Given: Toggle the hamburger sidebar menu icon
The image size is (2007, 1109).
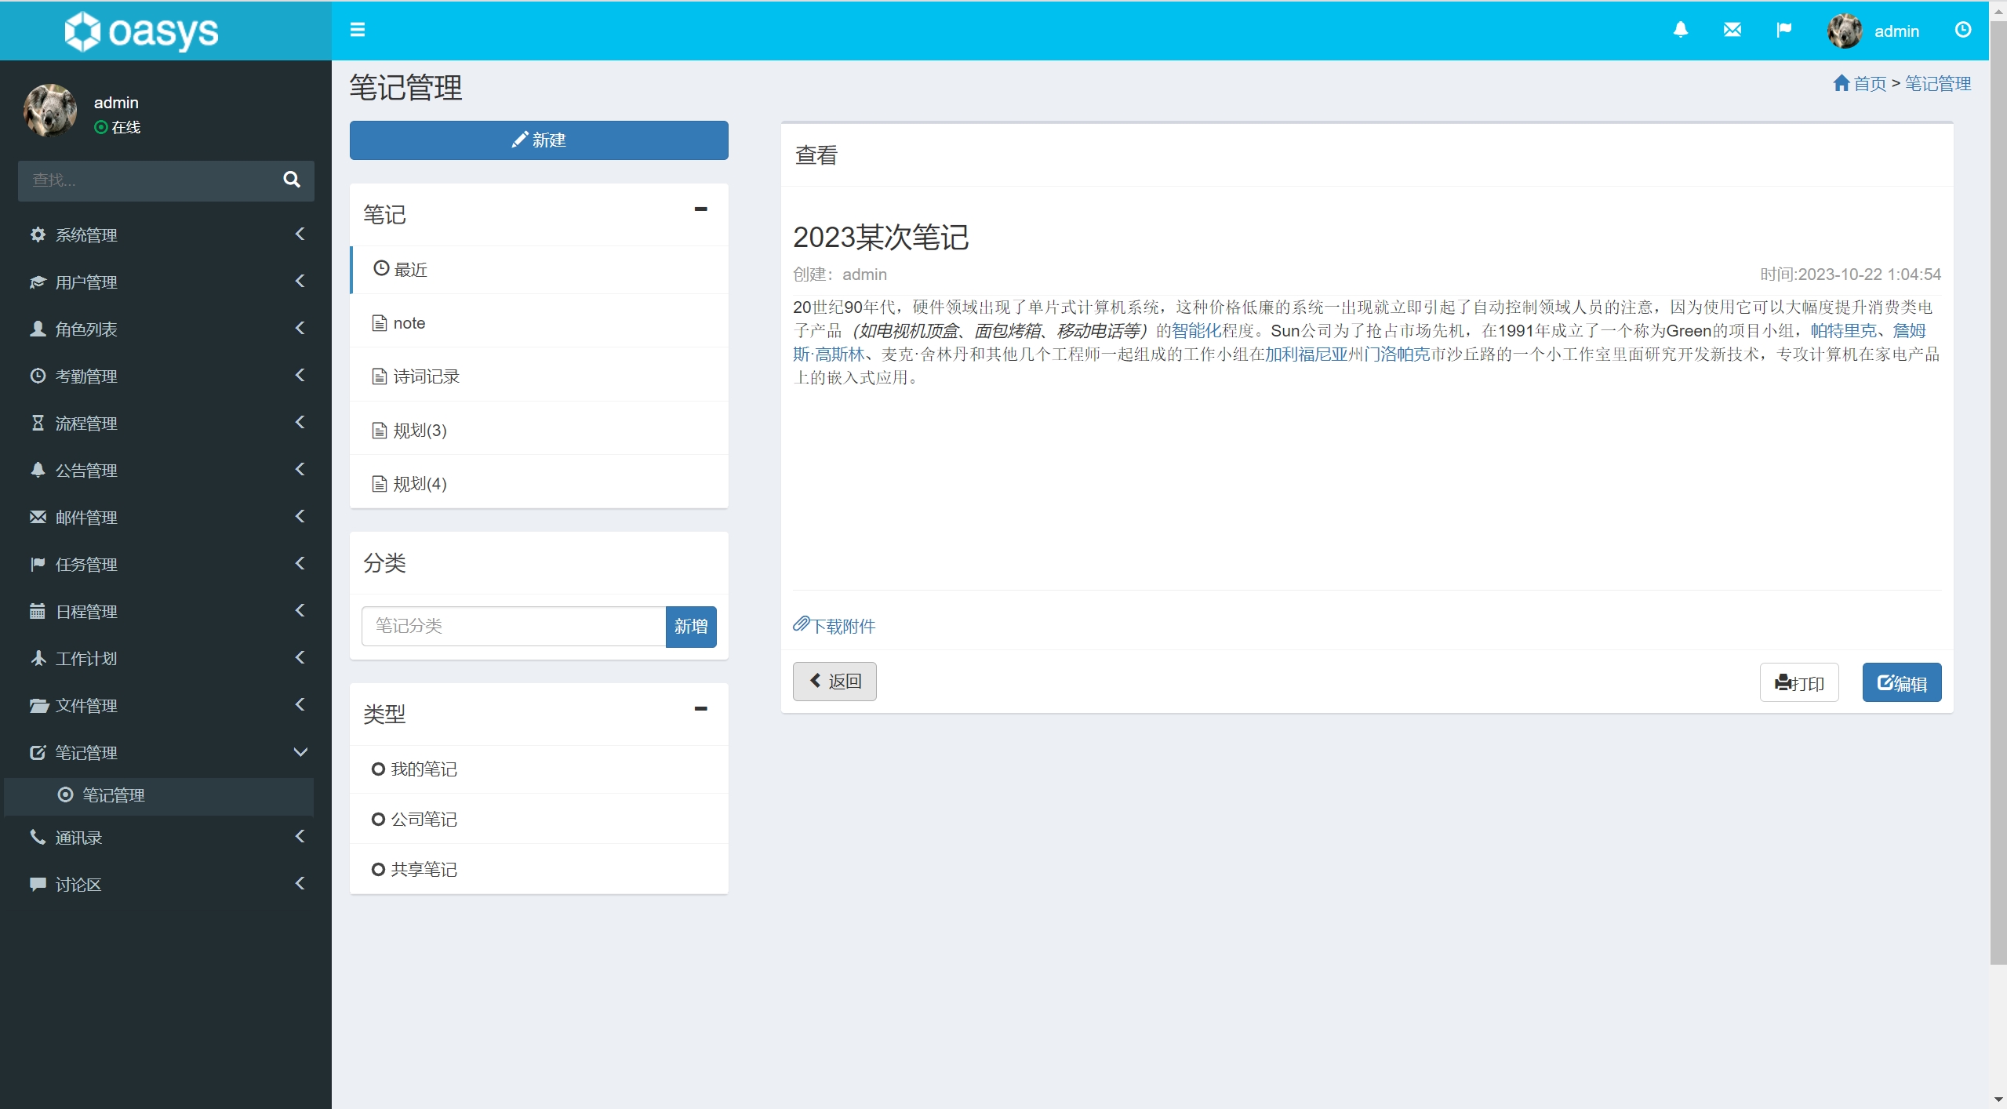Looking at the screenshot, I should pyautogui.click(x=358, y=31).
